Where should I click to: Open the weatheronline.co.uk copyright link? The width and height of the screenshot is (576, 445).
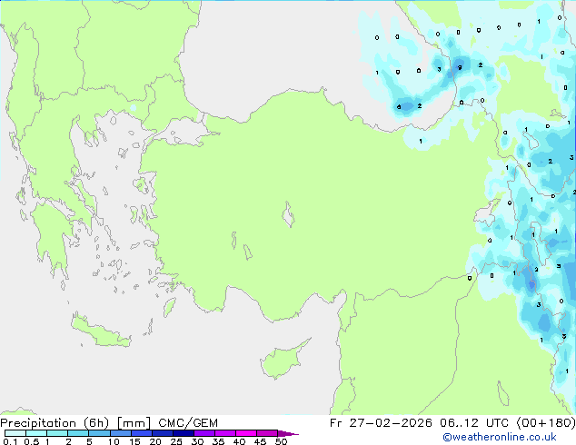click(x=500, y=437)
